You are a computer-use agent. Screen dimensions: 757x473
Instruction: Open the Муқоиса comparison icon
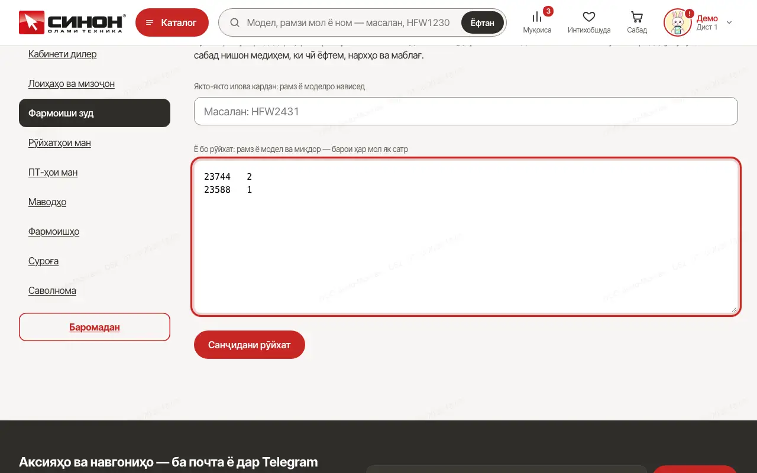pos(537,22)
